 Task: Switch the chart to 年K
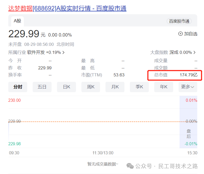click(164, 87)
